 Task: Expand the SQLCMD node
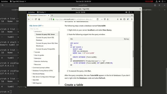tap(32, 80)
